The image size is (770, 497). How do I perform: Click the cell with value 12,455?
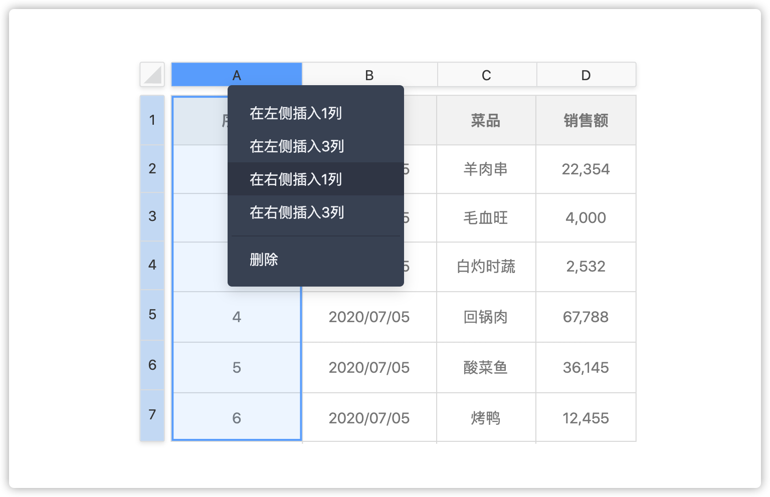[x=586, y=418]
